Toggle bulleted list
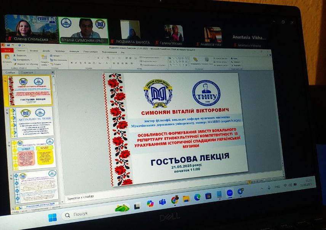This screenshot has height=230, width=326. (x=113, y=58)
